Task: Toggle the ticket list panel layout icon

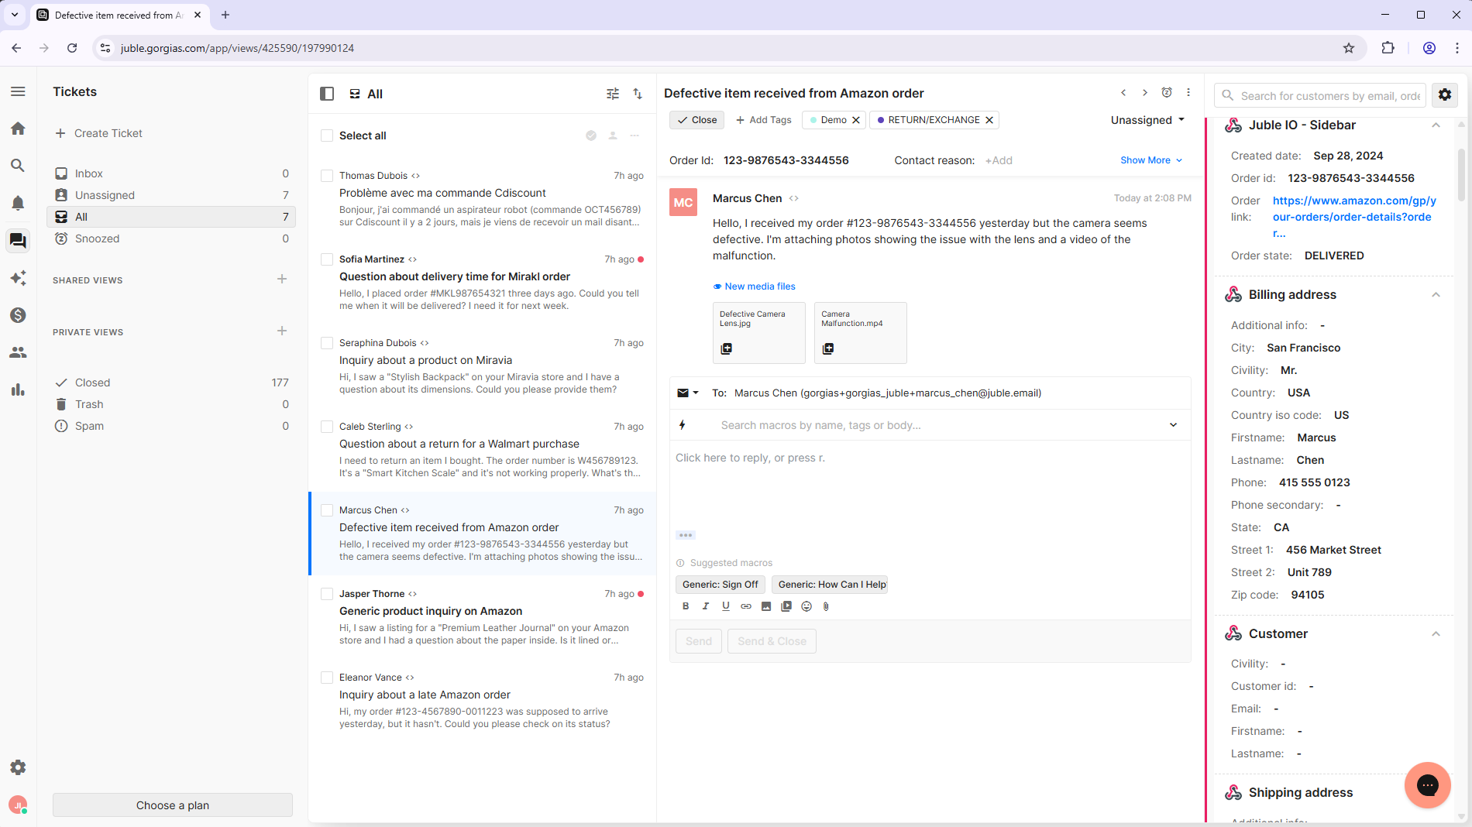Action: (x=327, y=94)
